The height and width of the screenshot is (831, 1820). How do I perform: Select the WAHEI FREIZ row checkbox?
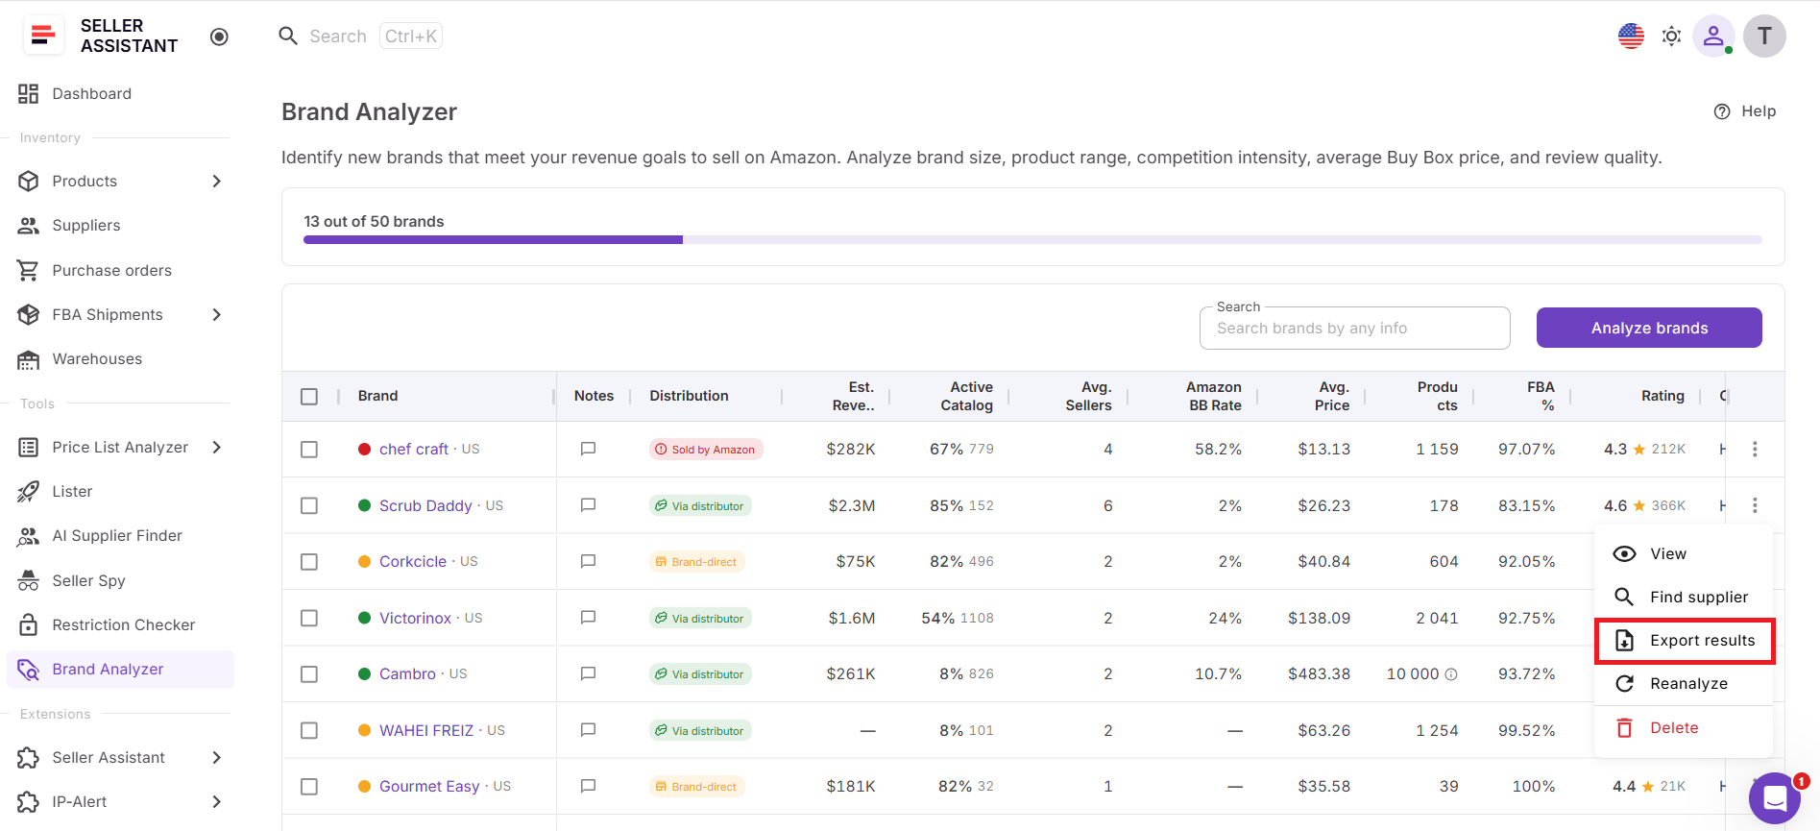309,730
